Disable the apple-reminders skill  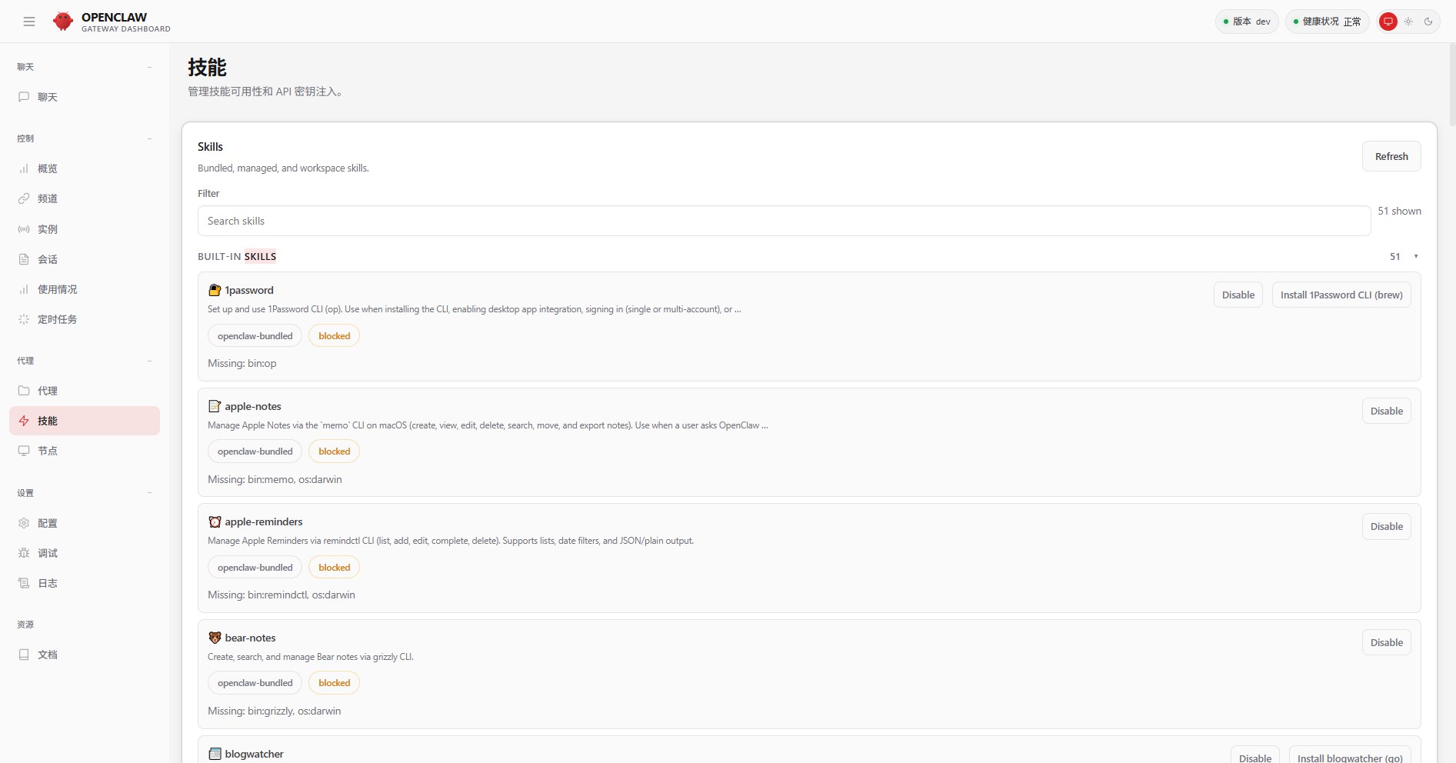pyautogui.click(x=1387, y=526)
